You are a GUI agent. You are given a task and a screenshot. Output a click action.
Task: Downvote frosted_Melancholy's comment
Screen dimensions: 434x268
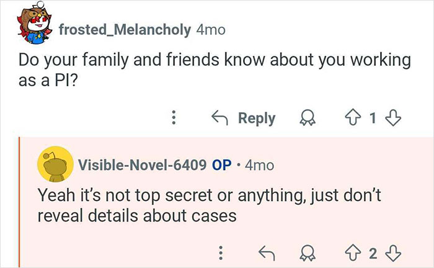tap(393, 117)
